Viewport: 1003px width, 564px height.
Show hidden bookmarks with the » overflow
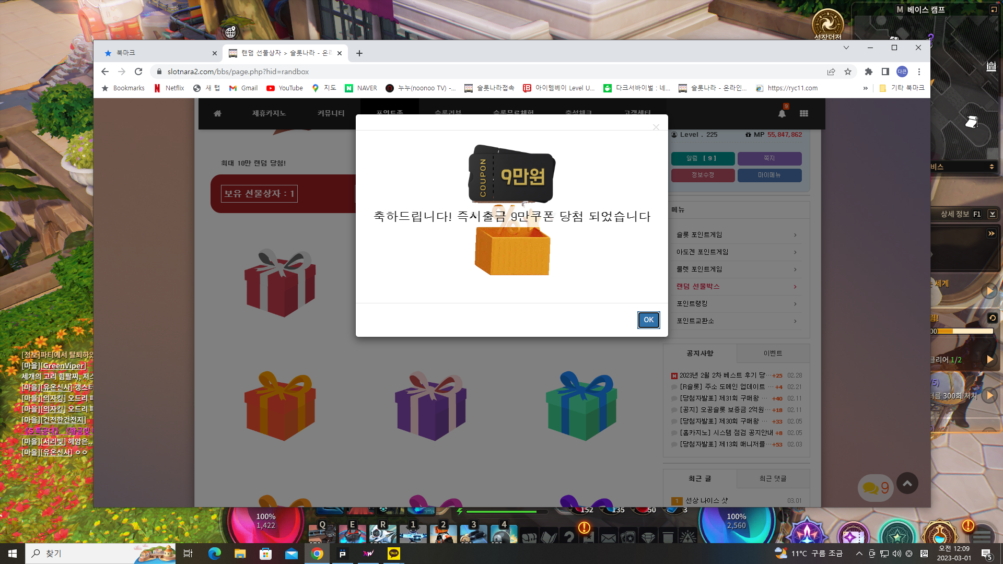(866, 88)
